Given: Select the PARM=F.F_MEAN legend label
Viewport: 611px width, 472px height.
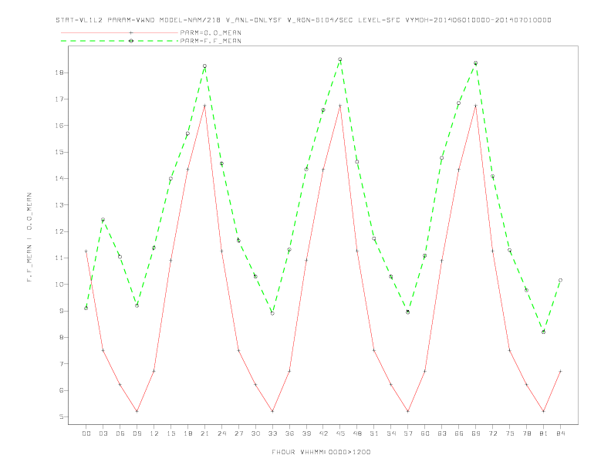Looking at the screenshot, I should (211, 41).
